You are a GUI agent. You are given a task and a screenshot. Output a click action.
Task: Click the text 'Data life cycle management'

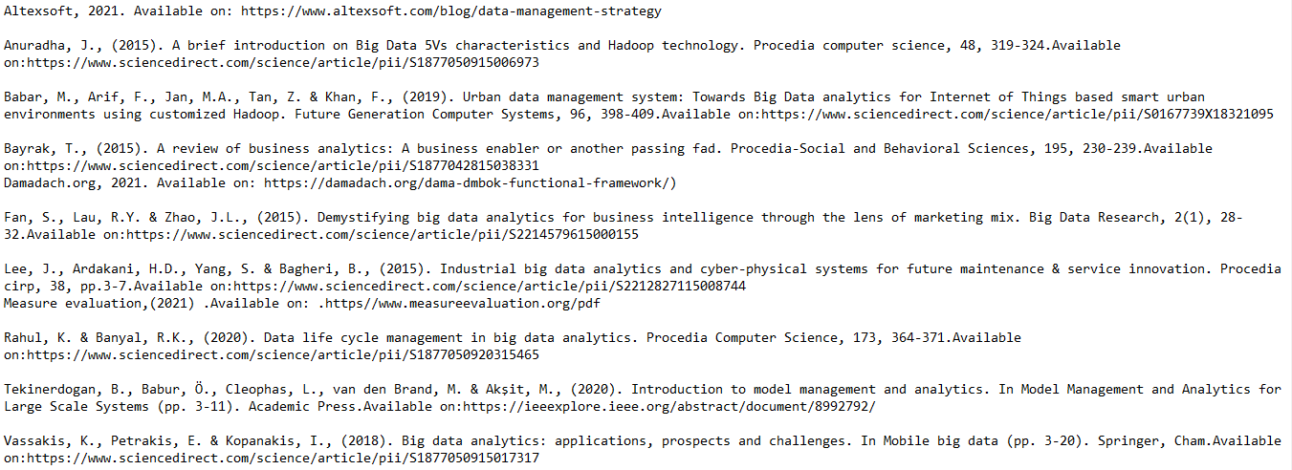pyautogui.click(x=363, y=337)
